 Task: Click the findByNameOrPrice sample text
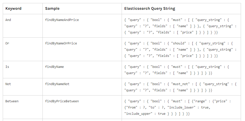pyautogui.click(x=61, y=43)
